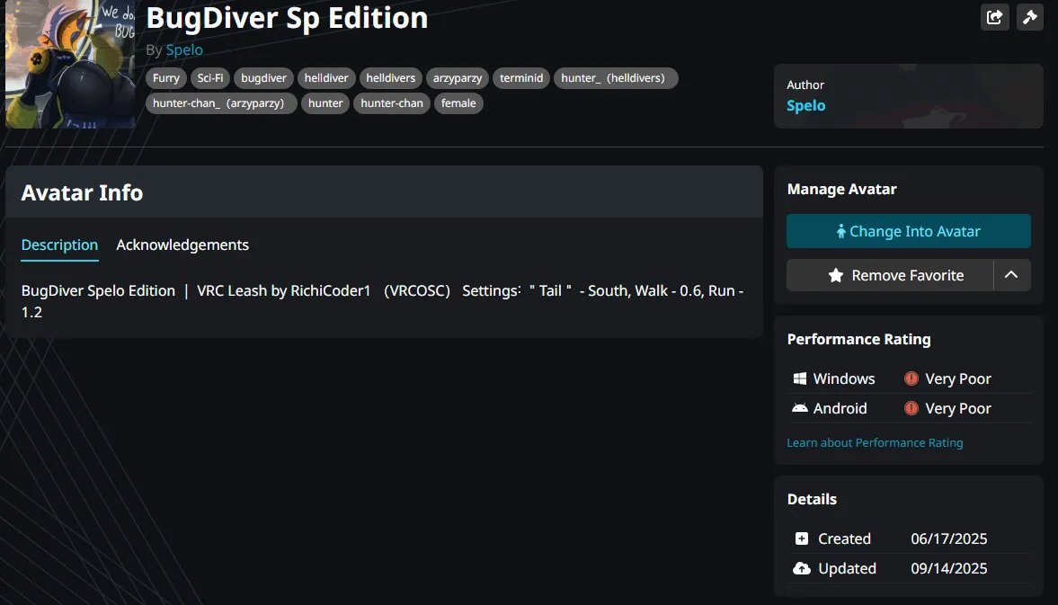Click the Updated cloud upload icon
This screenshot has width=1058, height=605.
tap(802, 568)
